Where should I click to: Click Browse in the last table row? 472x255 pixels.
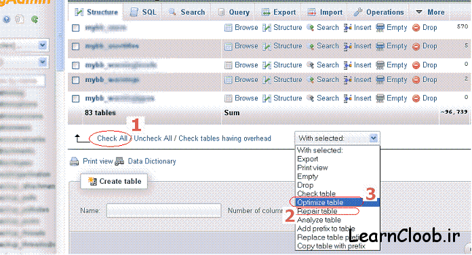point(241,98)
